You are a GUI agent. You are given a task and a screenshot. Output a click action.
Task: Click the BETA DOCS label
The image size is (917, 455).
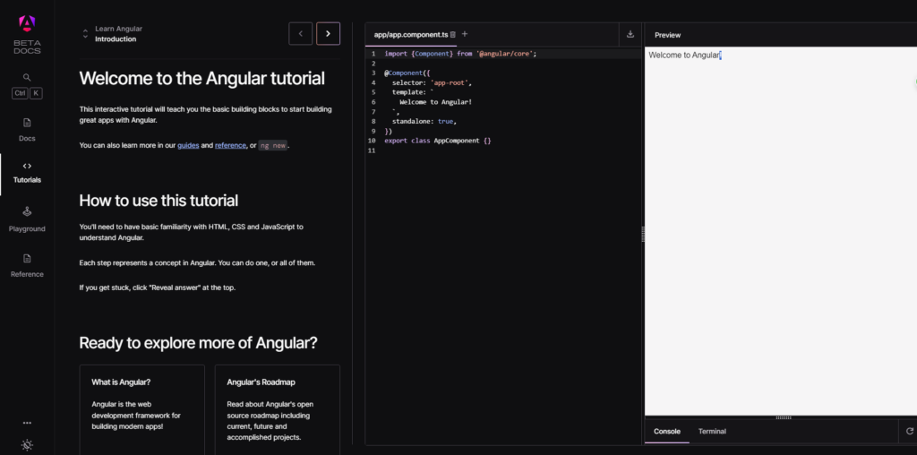click(x=27, y=47)
